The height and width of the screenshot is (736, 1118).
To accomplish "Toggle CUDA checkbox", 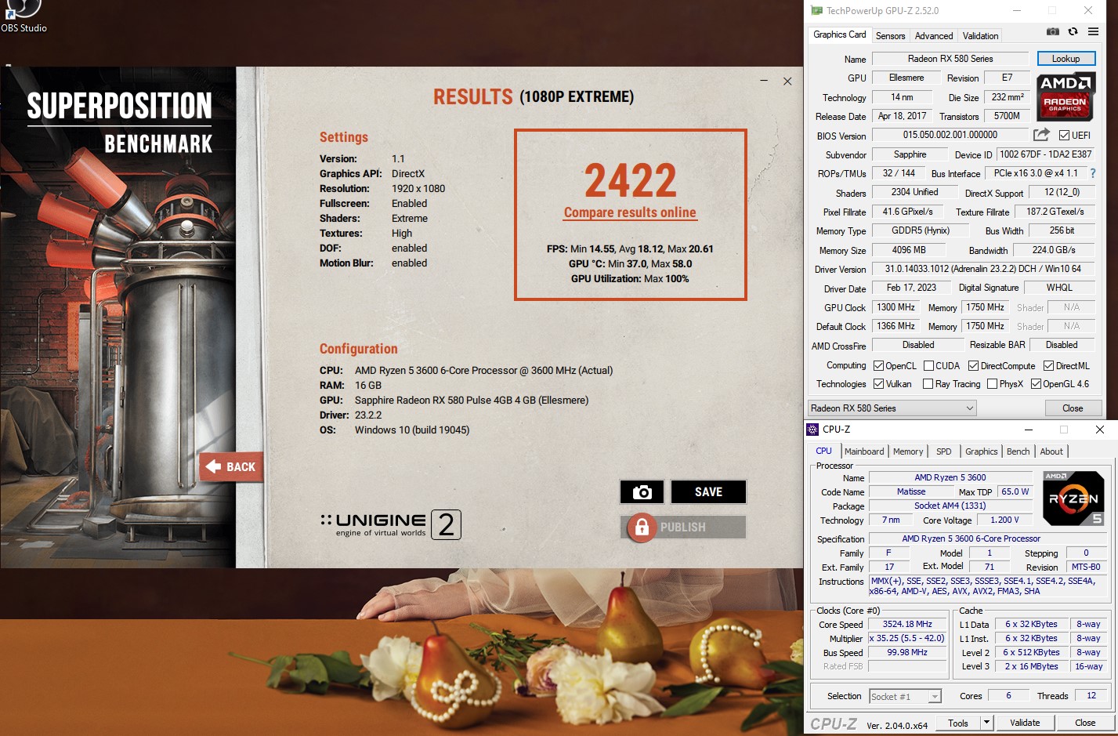I will pyautogui.click(x=928, y=366).
